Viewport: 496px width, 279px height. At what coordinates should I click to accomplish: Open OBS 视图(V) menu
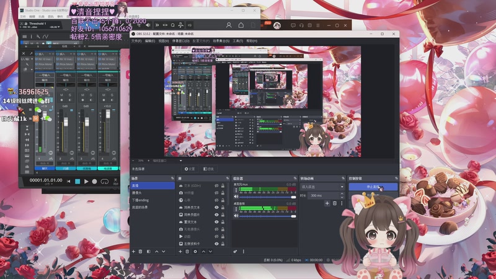[164, 41]
